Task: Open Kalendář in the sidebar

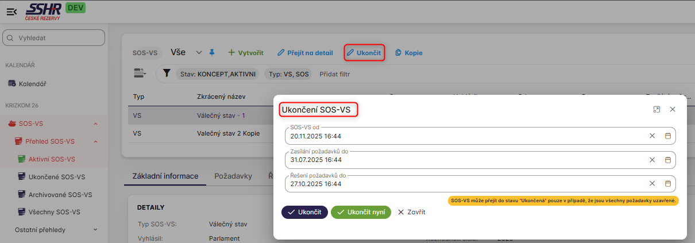Action: (x=32, y=84)
